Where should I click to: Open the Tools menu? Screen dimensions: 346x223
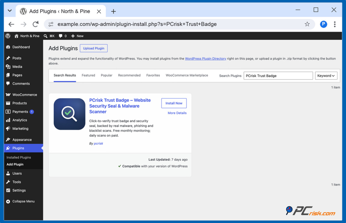tap(23, 182)
